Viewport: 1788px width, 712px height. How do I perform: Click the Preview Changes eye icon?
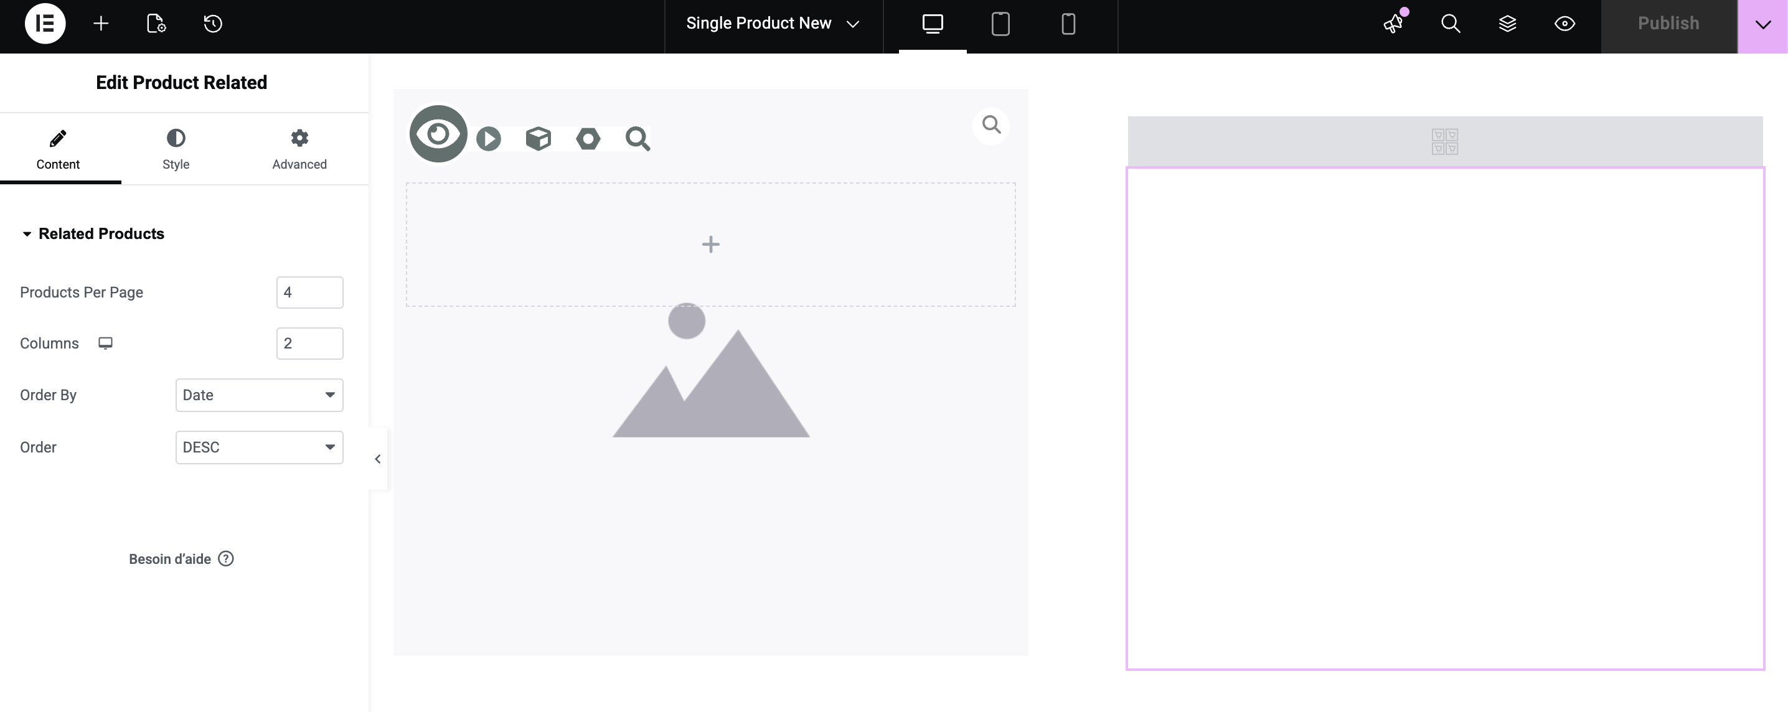1564,24
